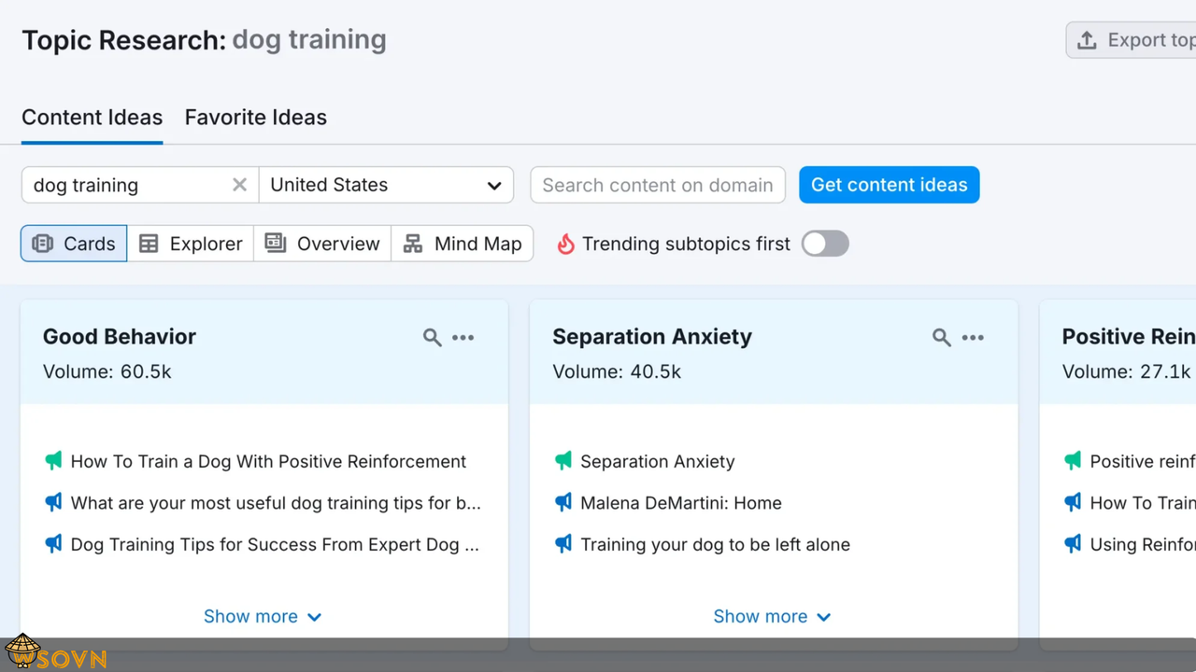Clear the dog training field with X icon
The width and height of the screenshot is (1196, 672).
click(240, 185)
